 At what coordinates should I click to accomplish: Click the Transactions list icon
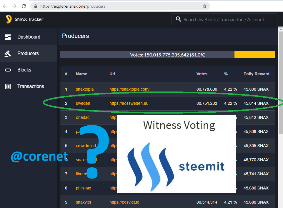(8, 86)
